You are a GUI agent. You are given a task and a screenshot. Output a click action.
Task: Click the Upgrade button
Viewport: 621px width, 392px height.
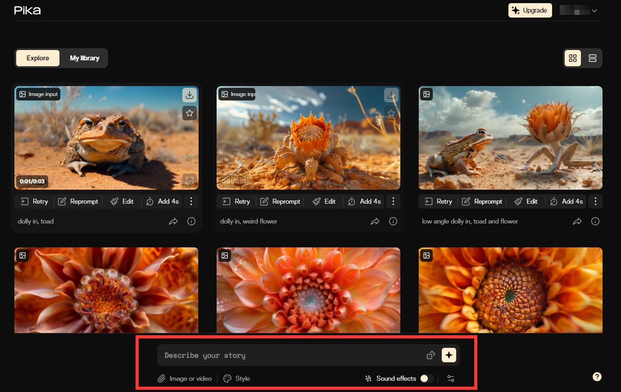pos(530,10)
